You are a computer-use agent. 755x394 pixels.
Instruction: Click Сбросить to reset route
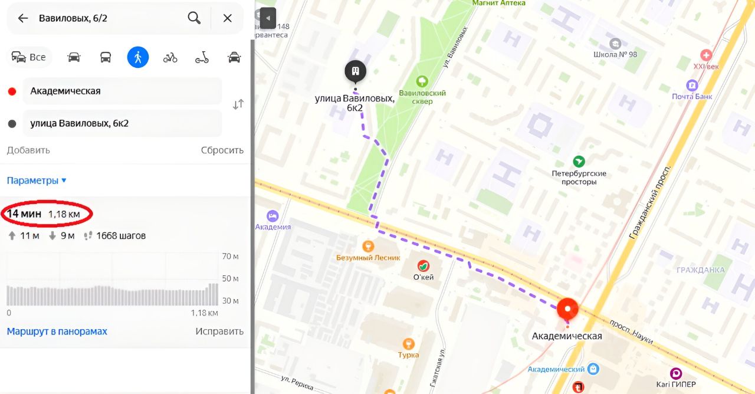pyautogui.click(x=222, y=150)
